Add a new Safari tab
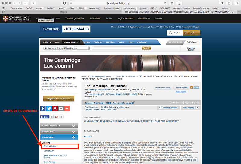The height and width of the screenshot is (164, 241). coord(239,12)
